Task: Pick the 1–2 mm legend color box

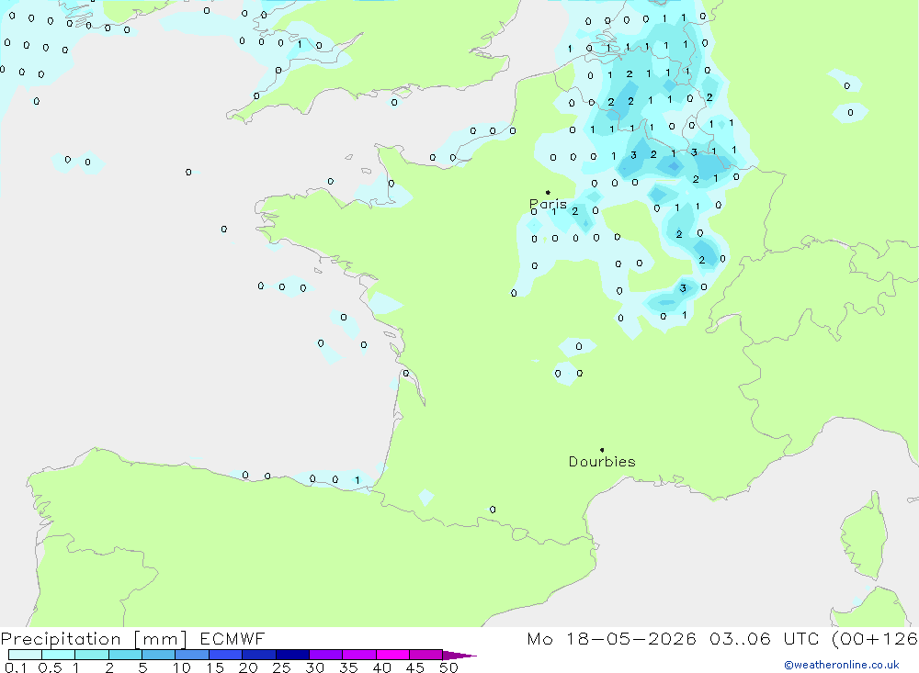Action: click(x=91, y=655)
